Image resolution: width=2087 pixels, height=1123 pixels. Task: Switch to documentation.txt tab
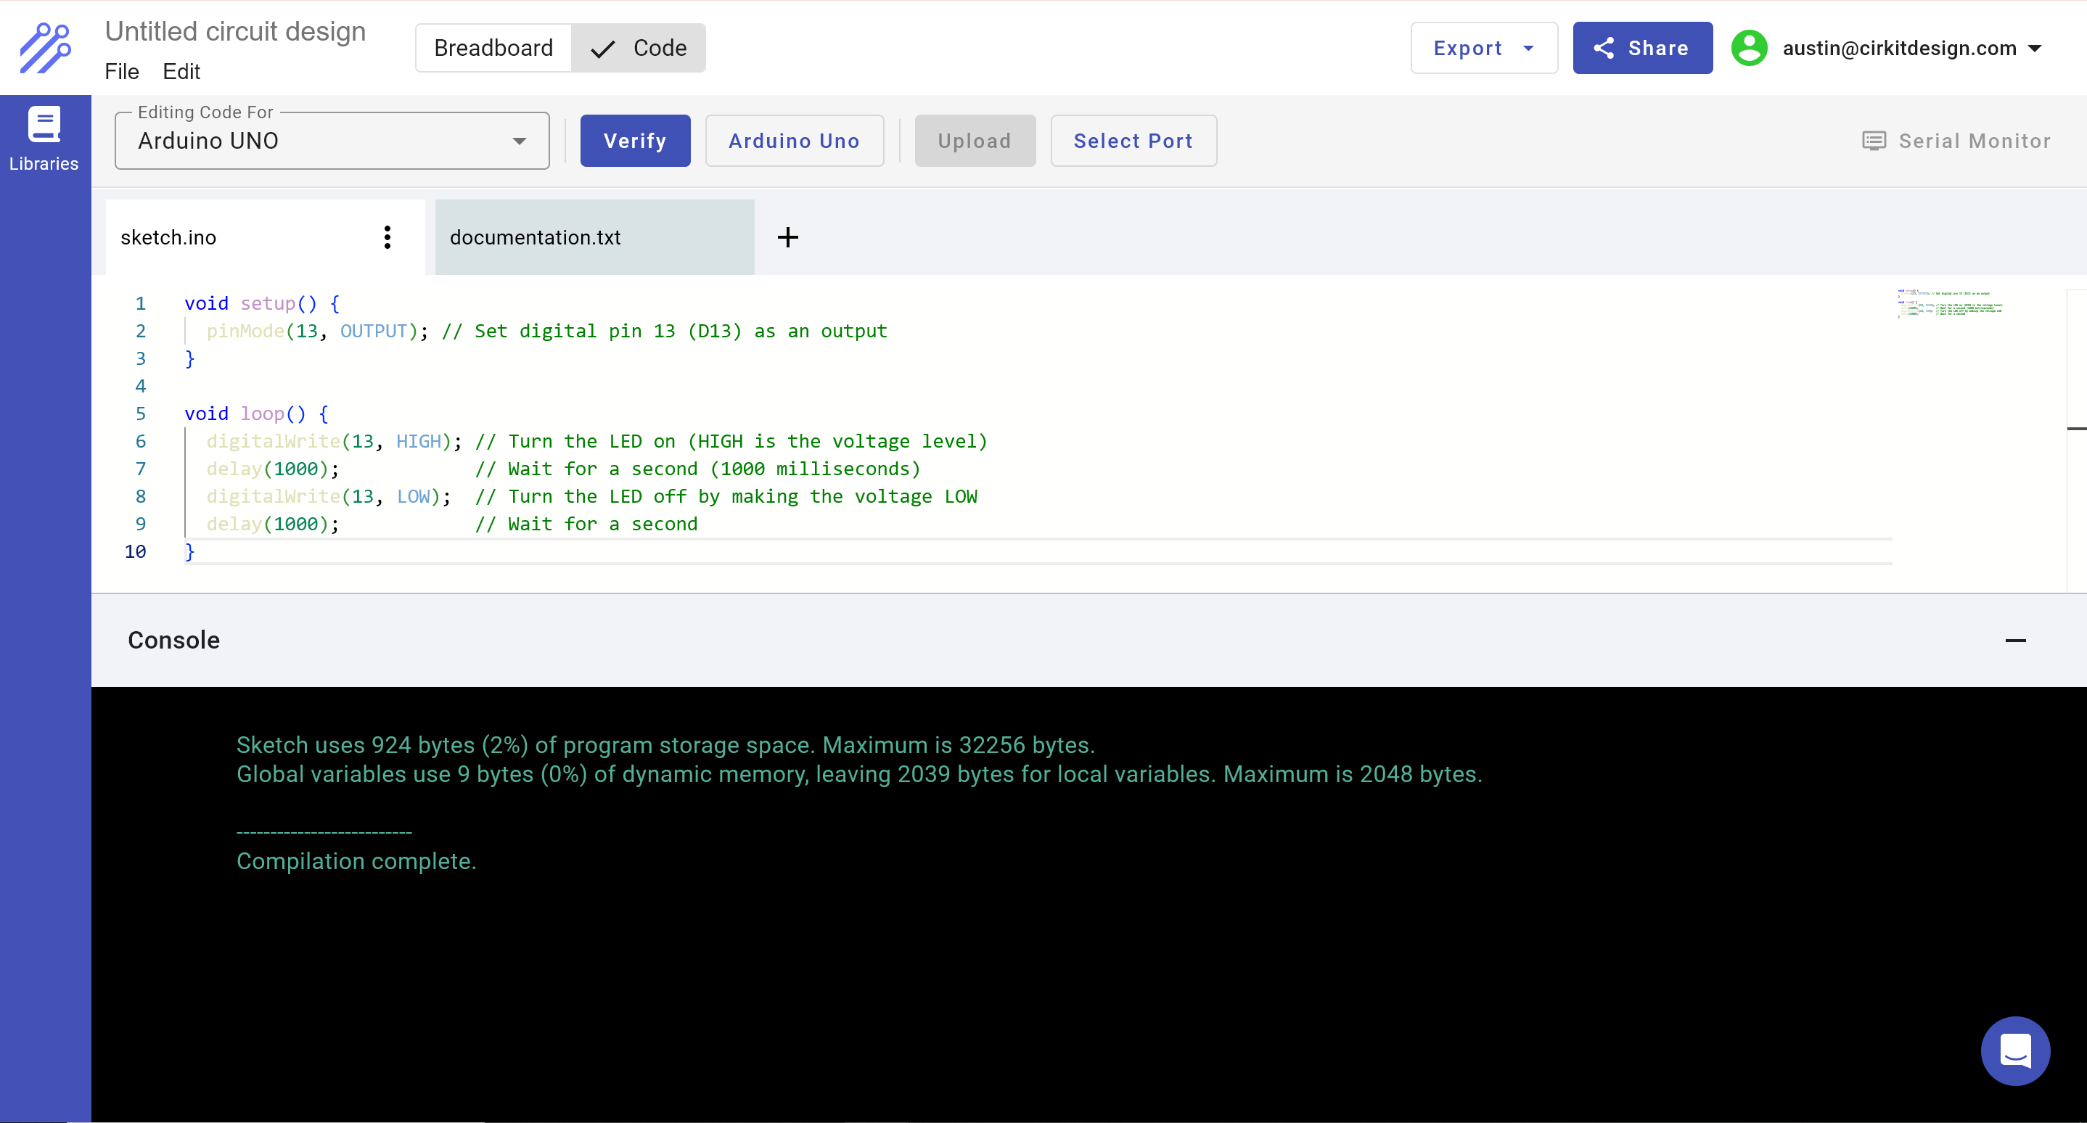594,237
